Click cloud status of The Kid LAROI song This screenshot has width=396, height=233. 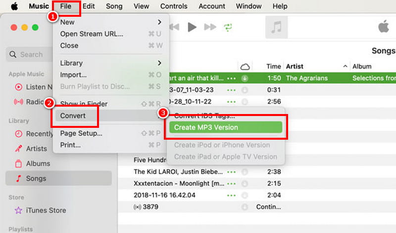tap(245, 172)
